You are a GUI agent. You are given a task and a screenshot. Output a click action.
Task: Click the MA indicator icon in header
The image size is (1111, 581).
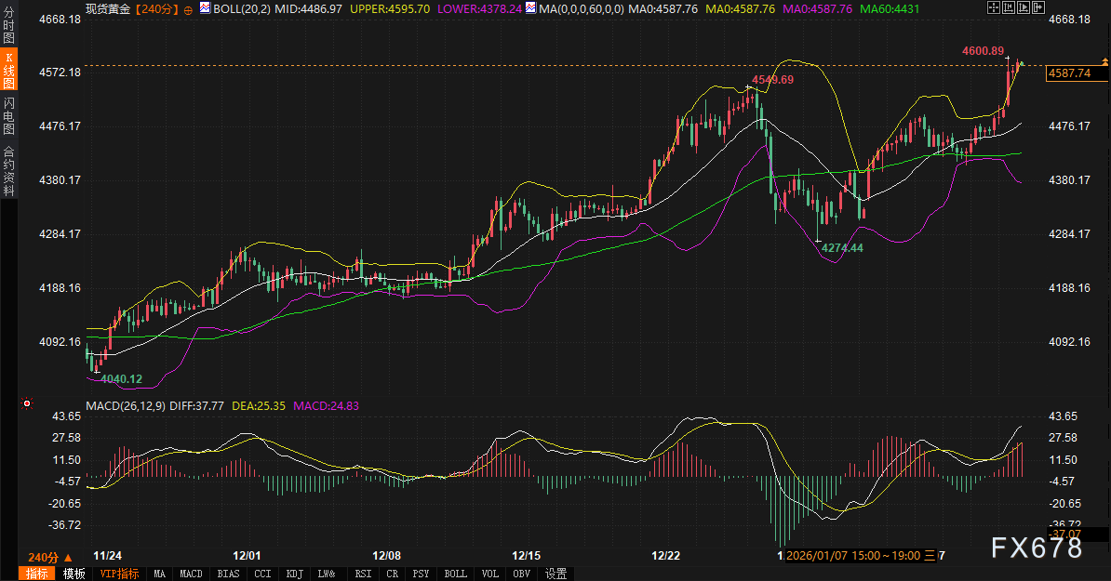[x=530, y=8]
